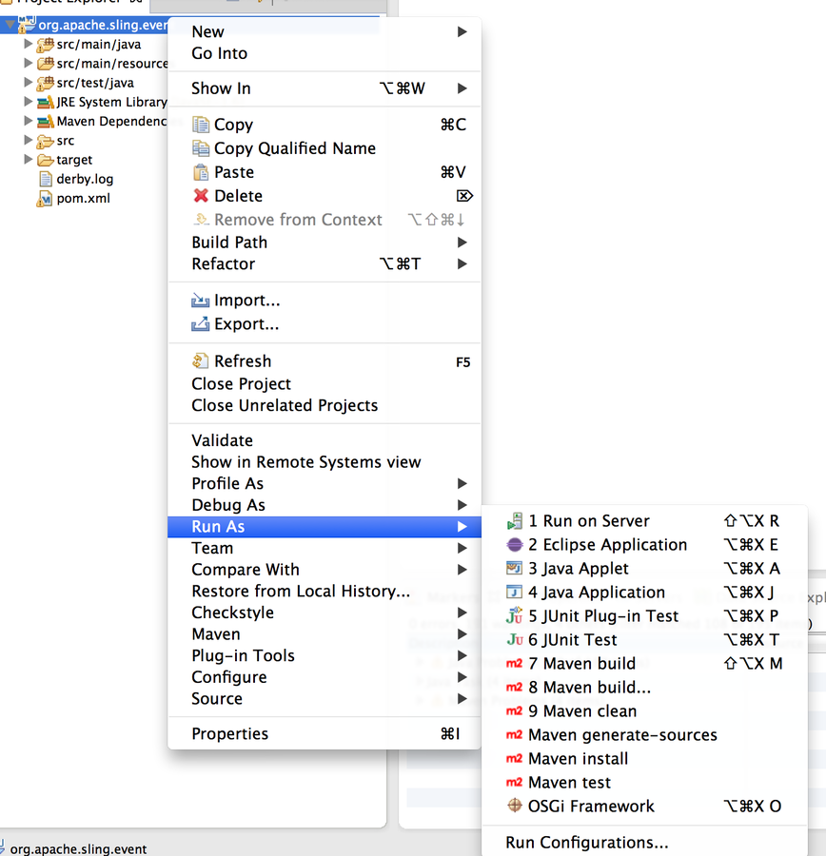Select Close Project
826x856 pixels.
click(324, 384)
